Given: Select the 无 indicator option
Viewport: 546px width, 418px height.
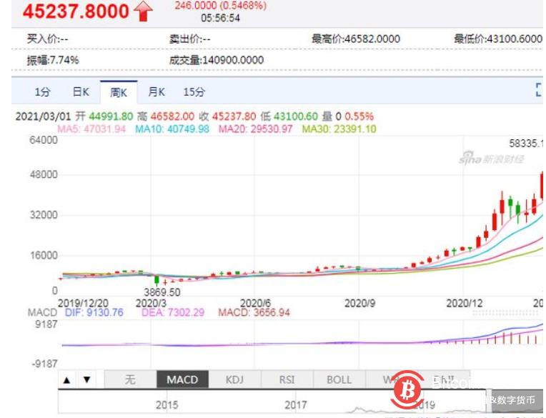Looking at the screenshot, I should pos(130,379).
